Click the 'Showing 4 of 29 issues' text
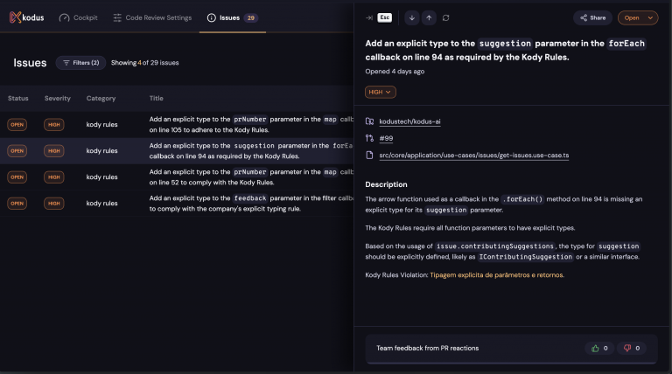672x374 pixels. pyautogui.click(x=145, y=62)
